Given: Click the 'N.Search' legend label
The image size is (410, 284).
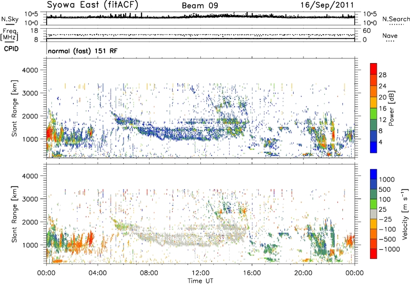Looking at the screenshot, I should coord(396,19).
